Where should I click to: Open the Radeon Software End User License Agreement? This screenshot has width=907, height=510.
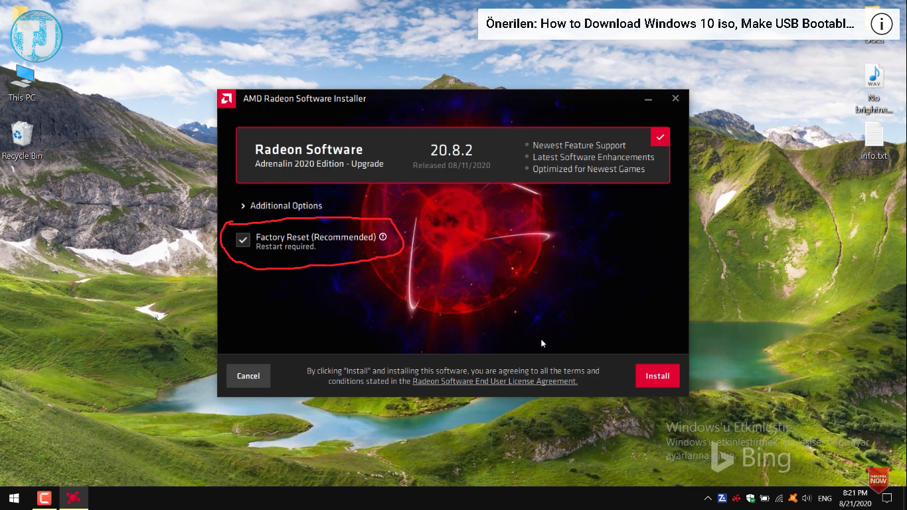(x=495, y=381)
